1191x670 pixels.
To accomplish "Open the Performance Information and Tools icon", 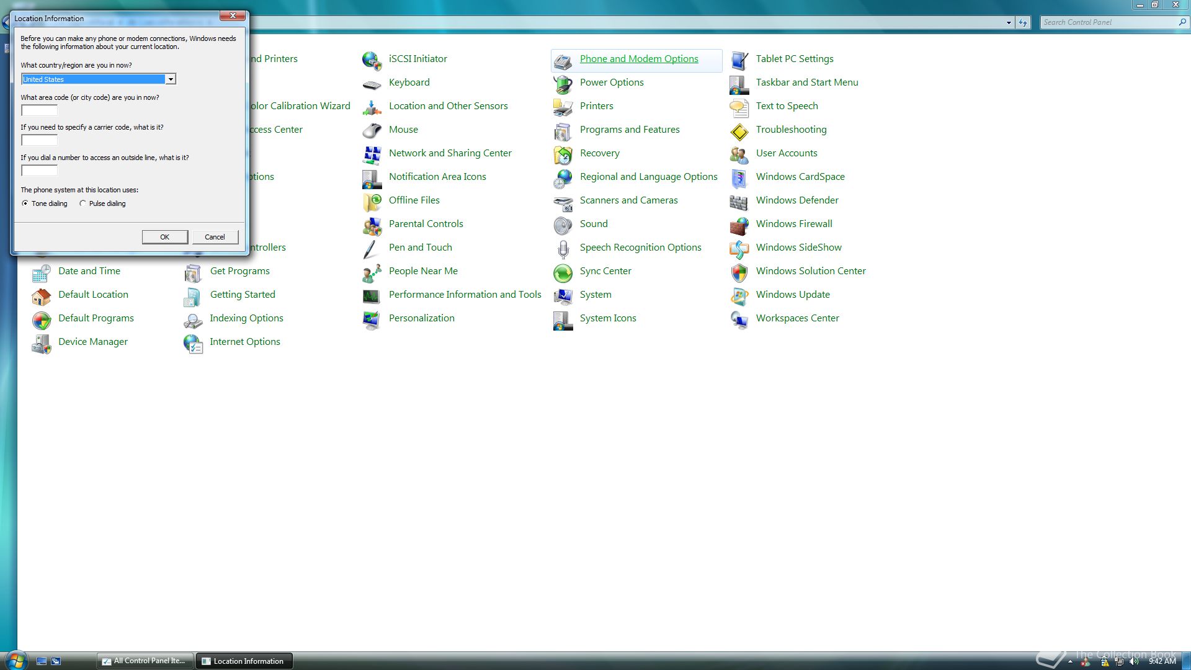I will [372, 296].
